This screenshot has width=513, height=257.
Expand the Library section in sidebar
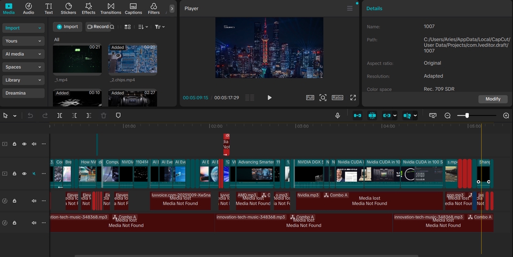click(x=23, y=80)
